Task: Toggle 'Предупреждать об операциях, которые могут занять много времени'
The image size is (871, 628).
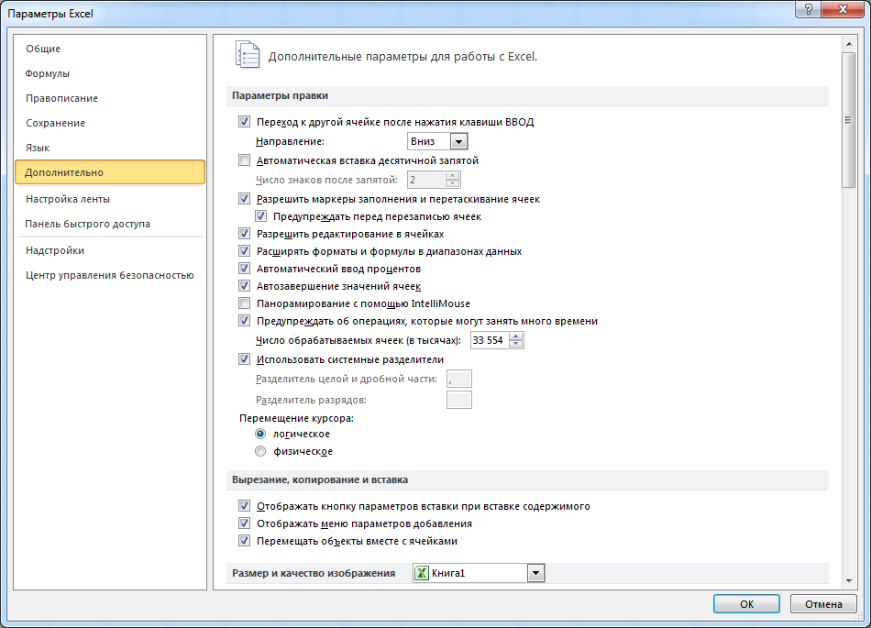Action: point(245,321)
